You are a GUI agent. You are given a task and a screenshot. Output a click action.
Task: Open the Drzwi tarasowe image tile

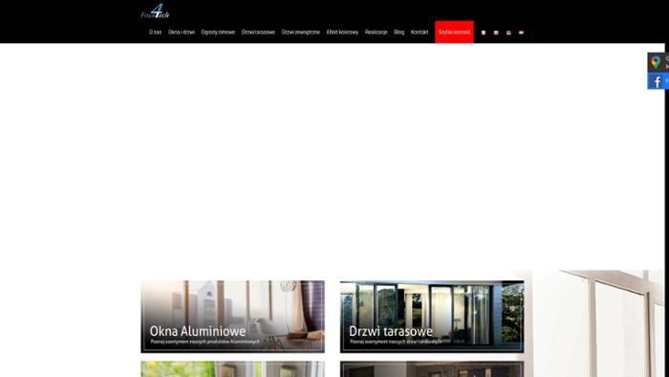pyautogui.click(x=432, y=317)
